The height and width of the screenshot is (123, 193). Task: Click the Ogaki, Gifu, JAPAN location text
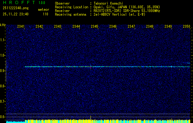[127, 7]
